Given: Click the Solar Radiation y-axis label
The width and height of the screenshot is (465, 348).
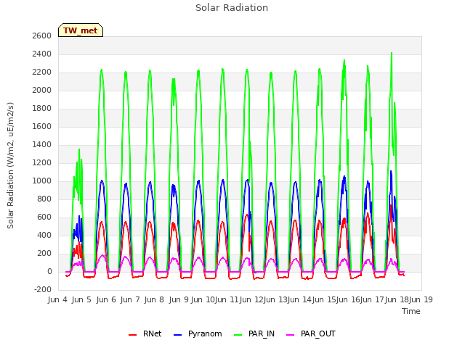Looking at the screenshot, I should [10, 166].
